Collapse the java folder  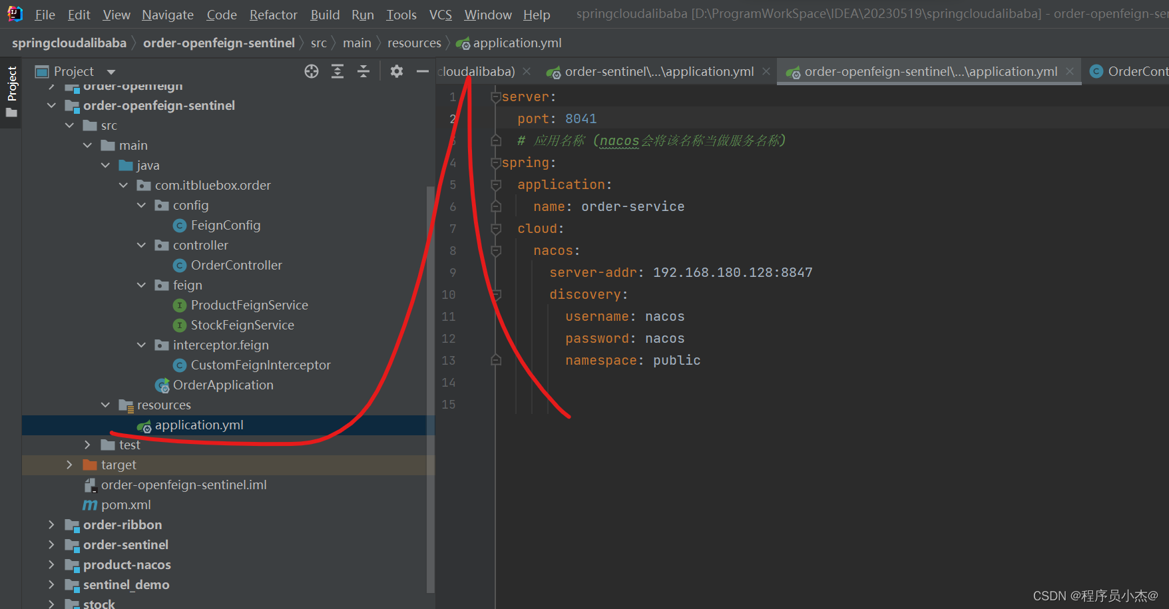coord(105,165)
